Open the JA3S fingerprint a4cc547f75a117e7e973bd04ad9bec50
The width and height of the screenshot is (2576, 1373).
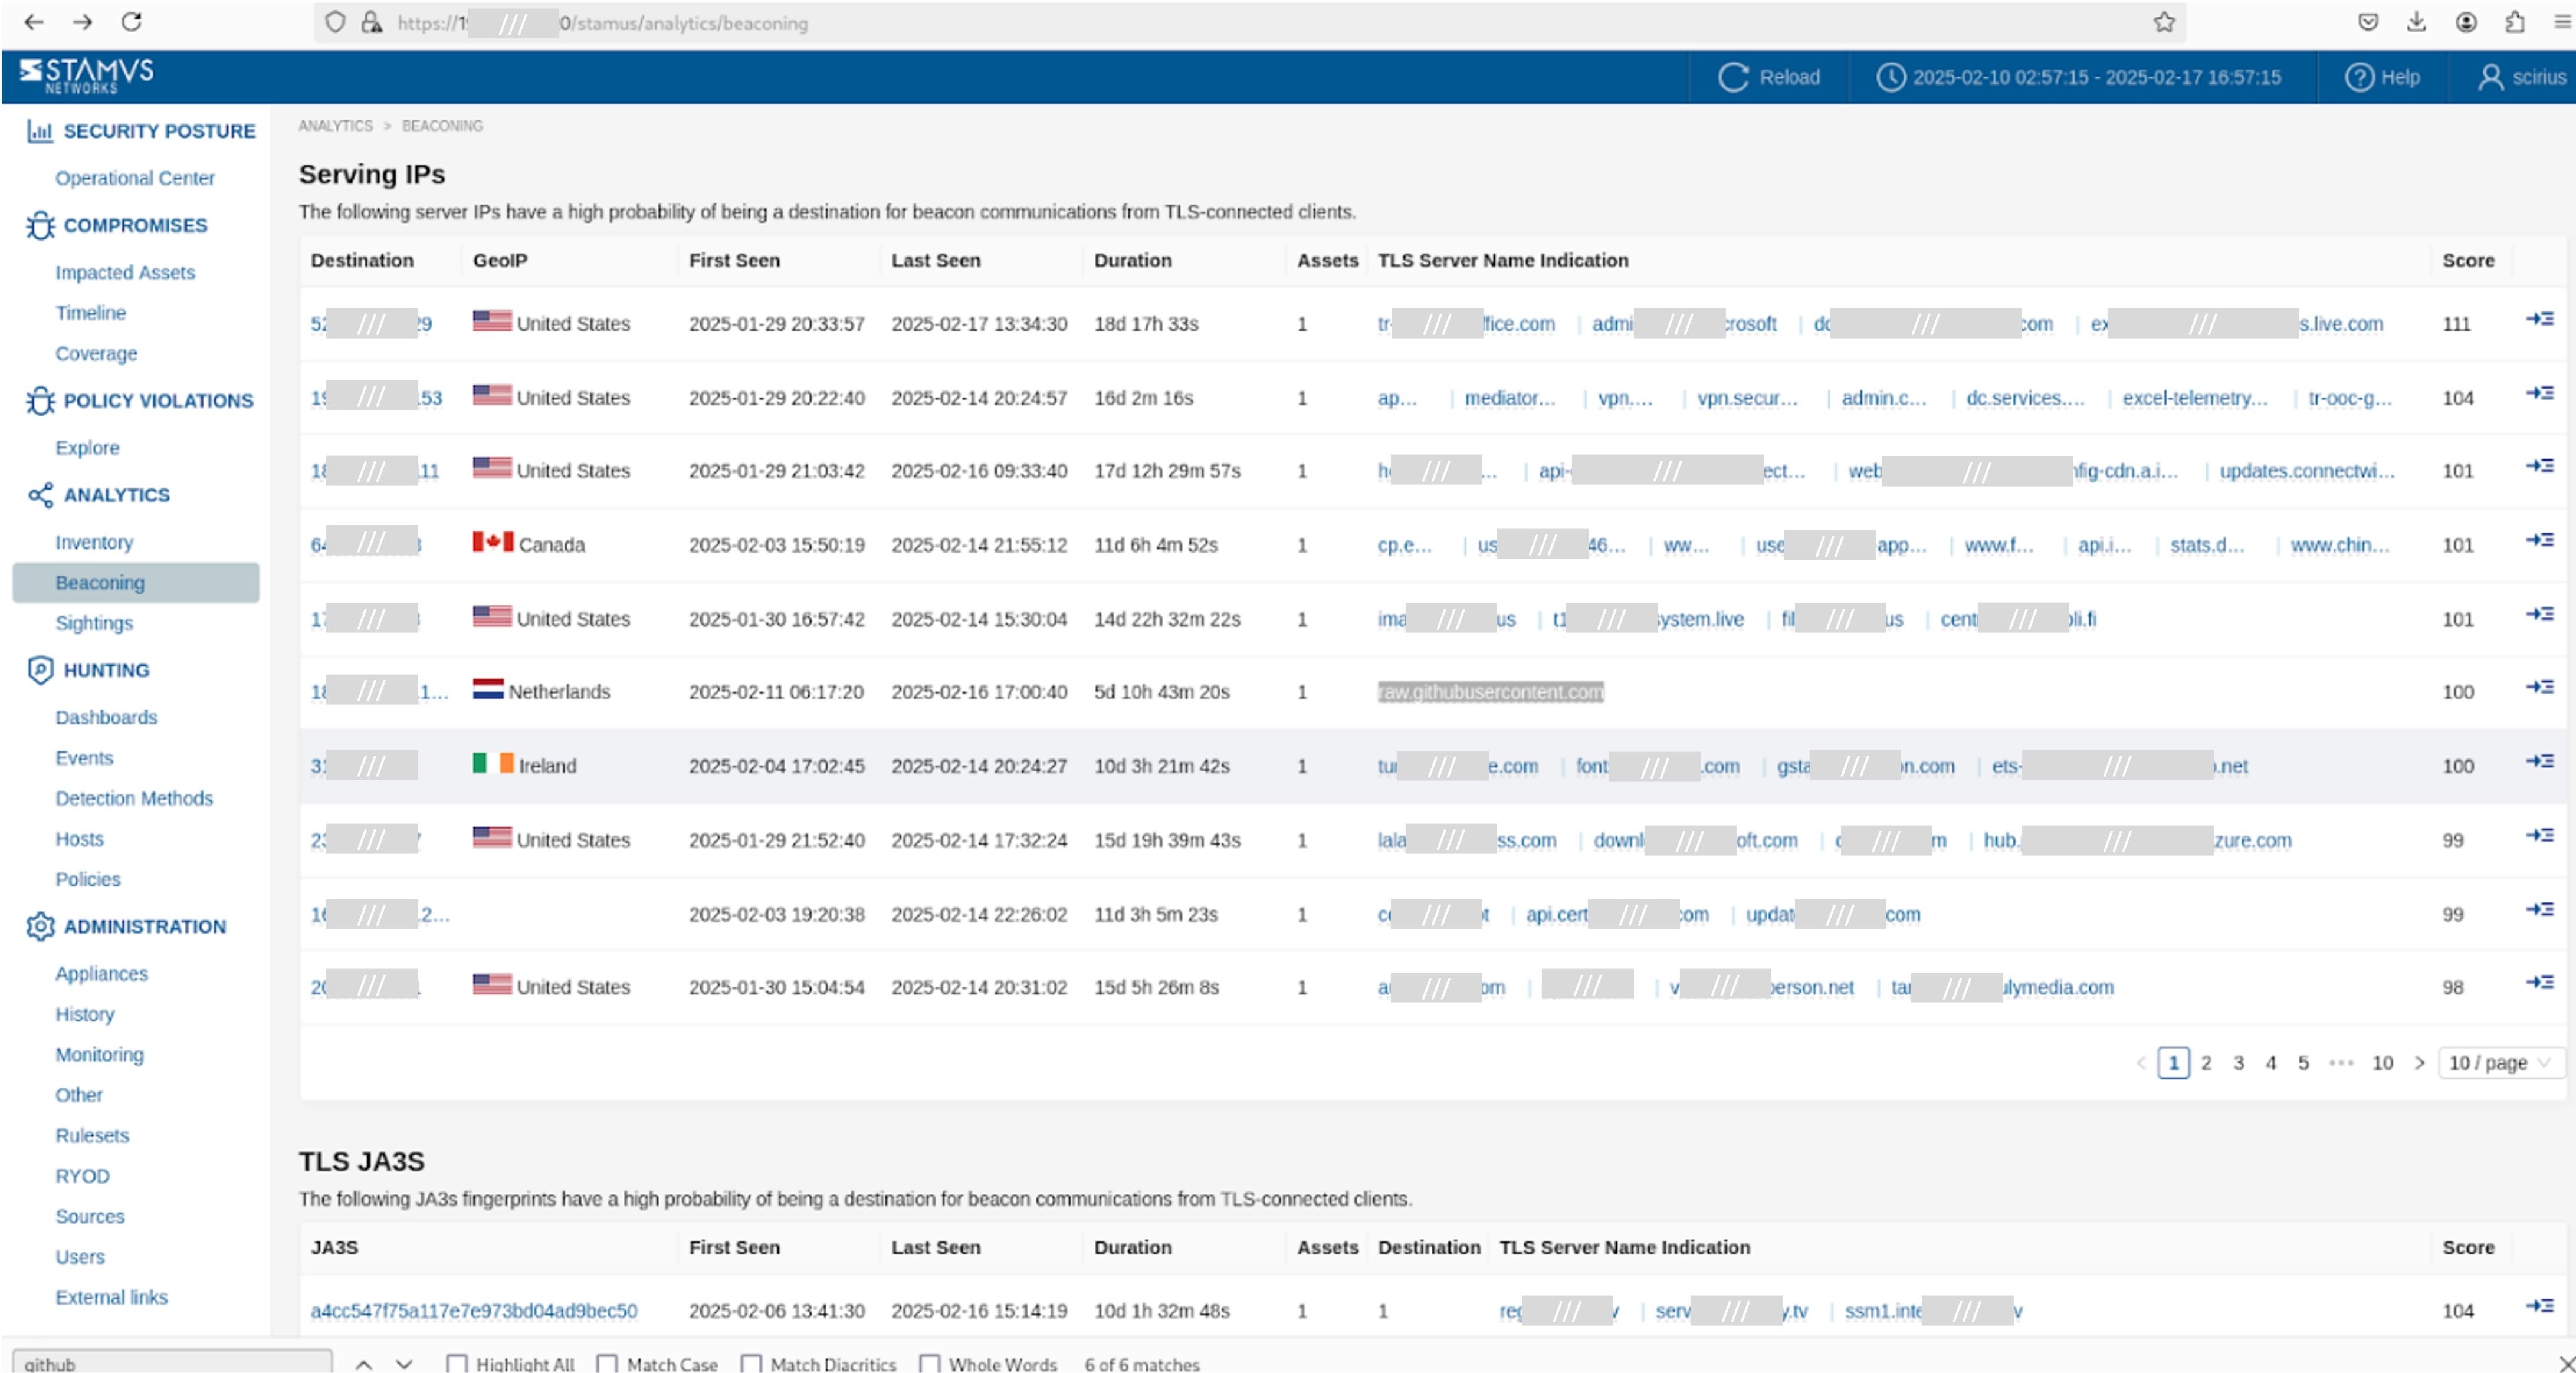474,1311
